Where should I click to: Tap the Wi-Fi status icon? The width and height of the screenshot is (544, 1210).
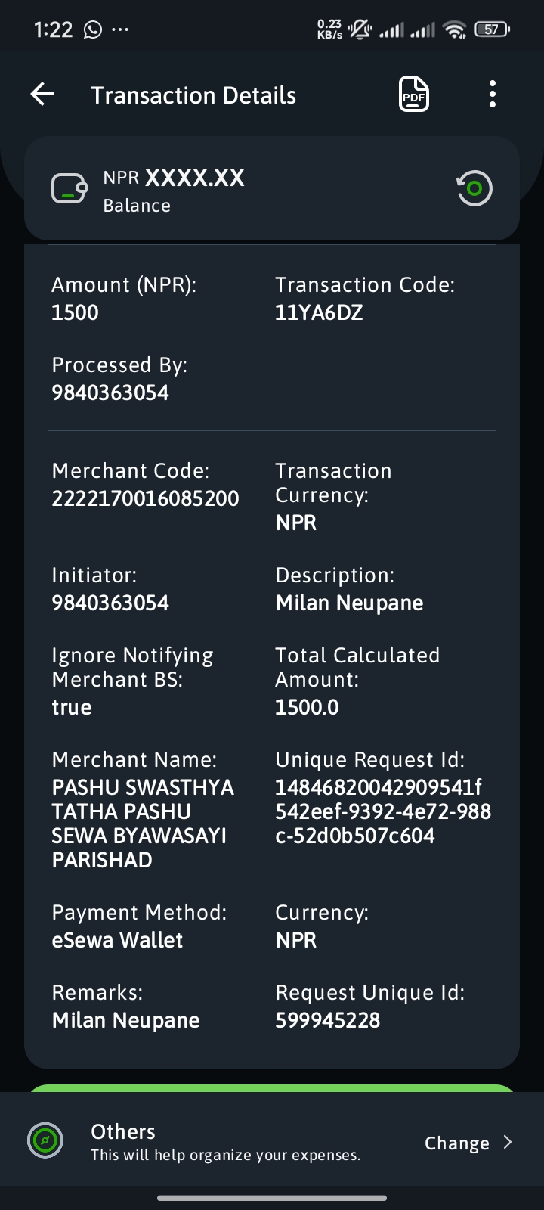pyautogui.click(x=455, y=29)
